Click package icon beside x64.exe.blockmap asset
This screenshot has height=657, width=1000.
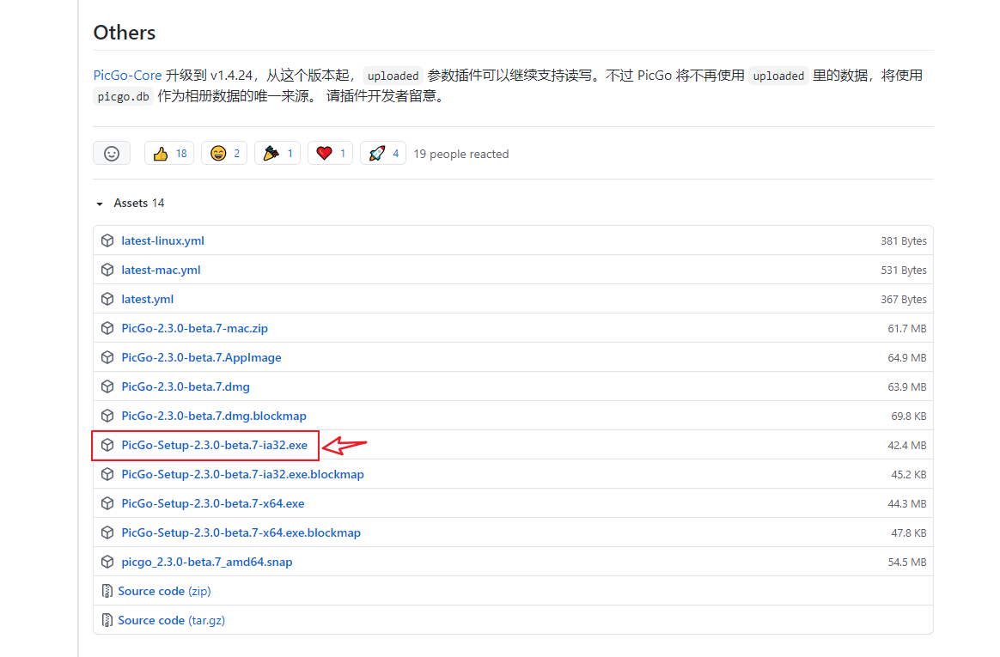[x=107, y=532]
